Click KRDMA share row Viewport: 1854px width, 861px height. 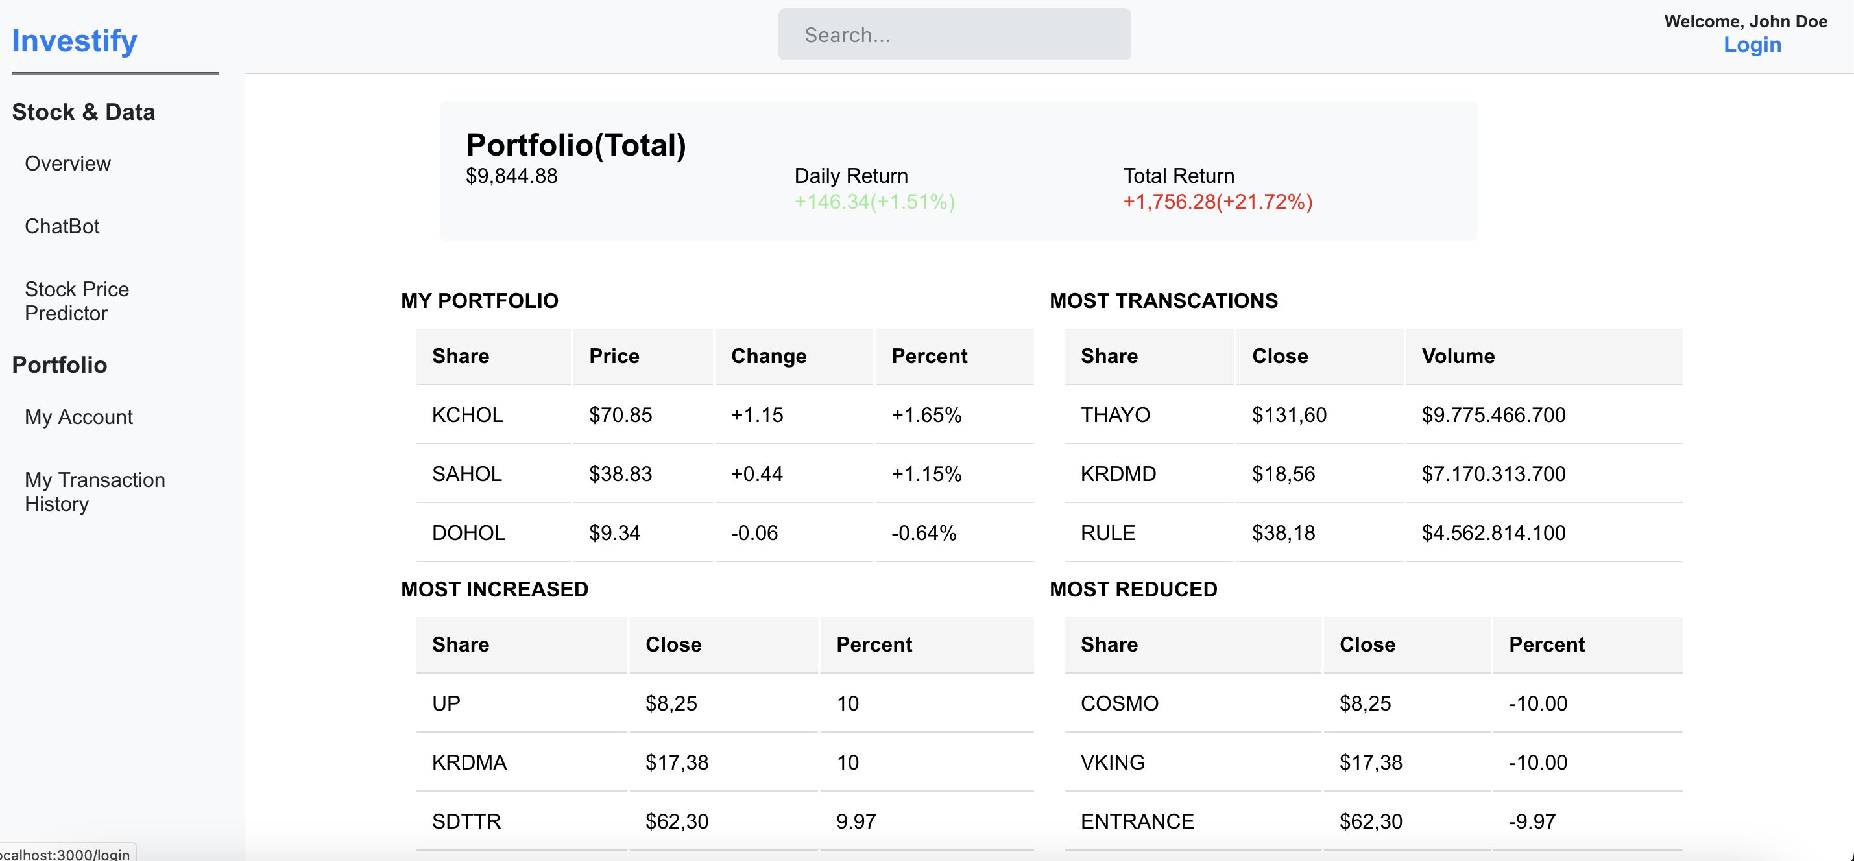tap(468, 762)
